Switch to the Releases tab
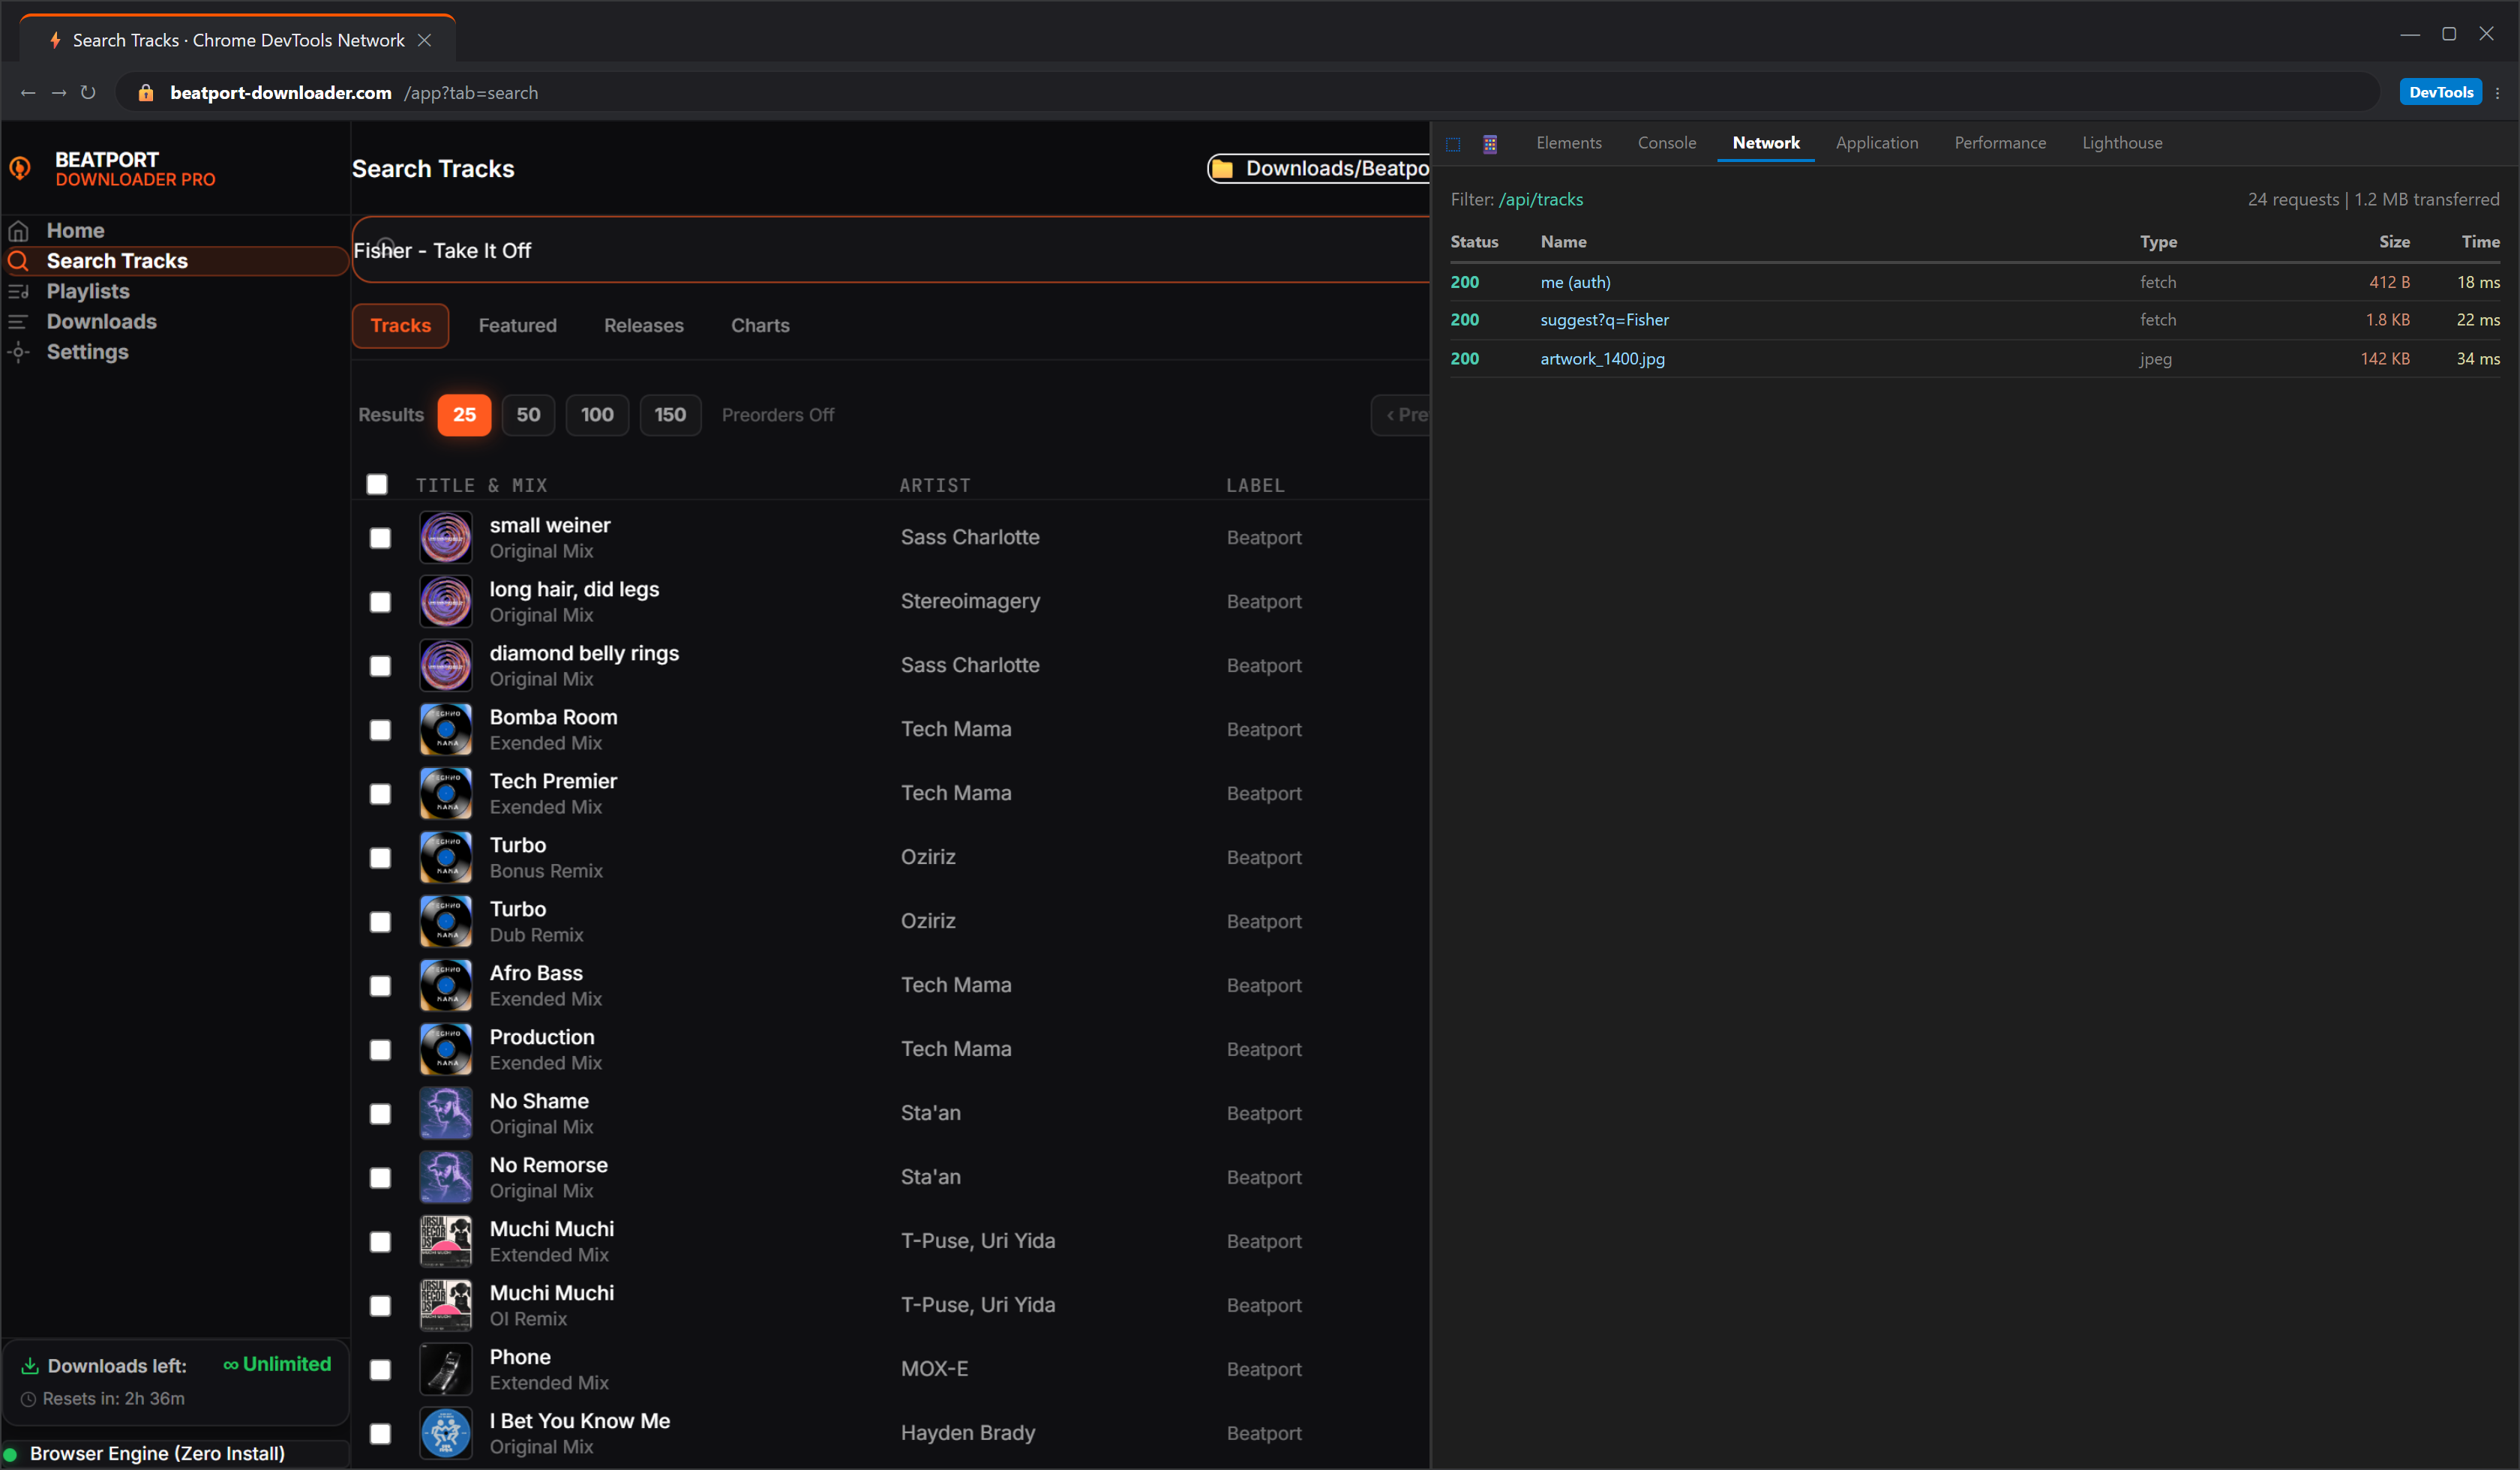Viewport: 2520px width, 1470px height. (x=644, y=326)
